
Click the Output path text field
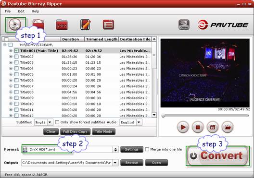point(67,163)
